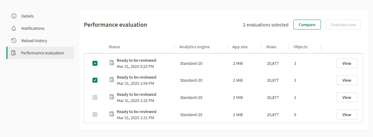373x137 pixels.
Task: Go to the Details section
Action: tap(27, 16)
